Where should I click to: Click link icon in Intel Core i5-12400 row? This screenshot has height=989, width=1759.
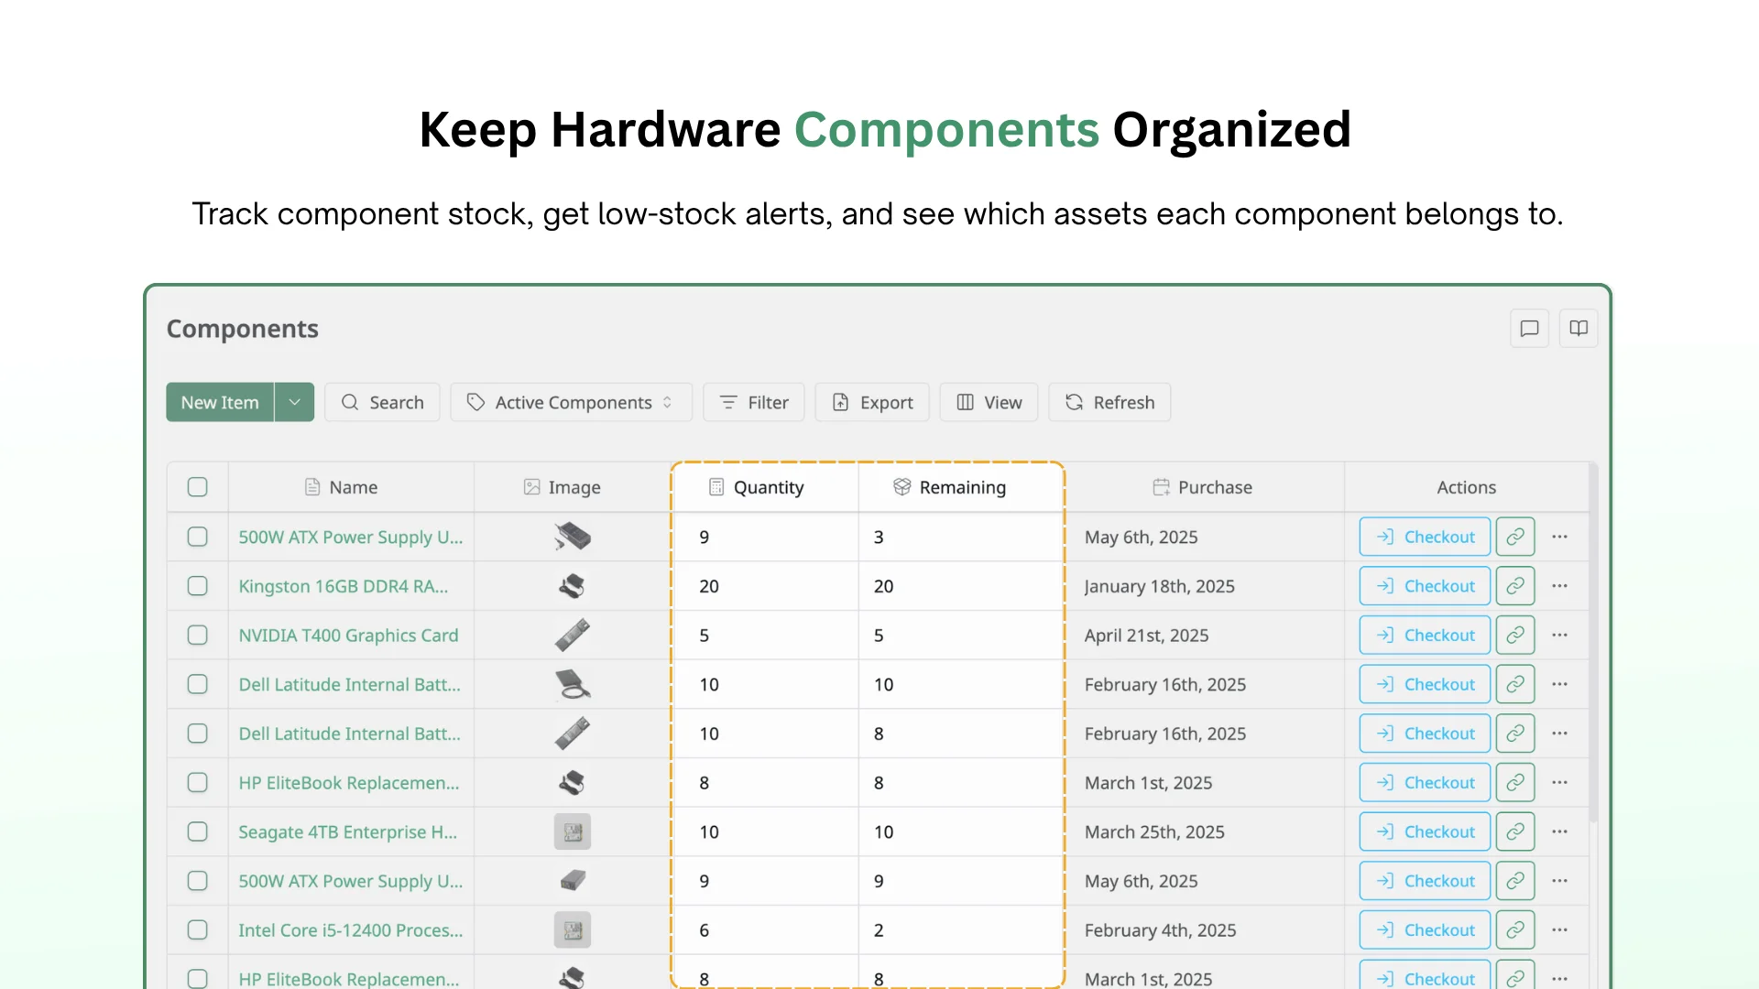click(x=1515, y=929)
